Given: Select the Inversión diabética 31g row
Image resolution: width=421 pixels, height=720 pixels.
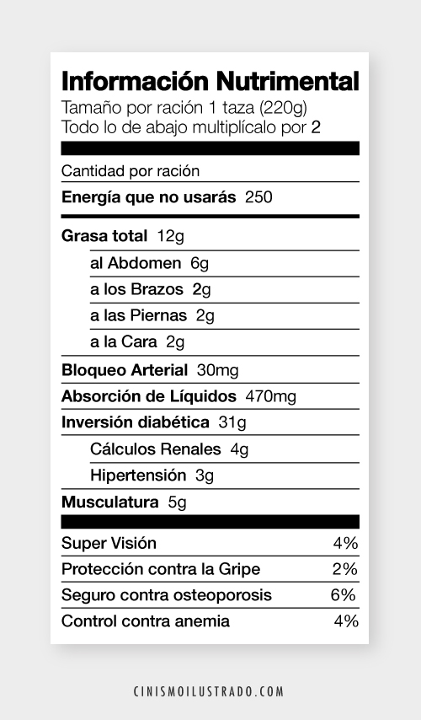Looking at the screenshot, I should (x=210, y=422).
